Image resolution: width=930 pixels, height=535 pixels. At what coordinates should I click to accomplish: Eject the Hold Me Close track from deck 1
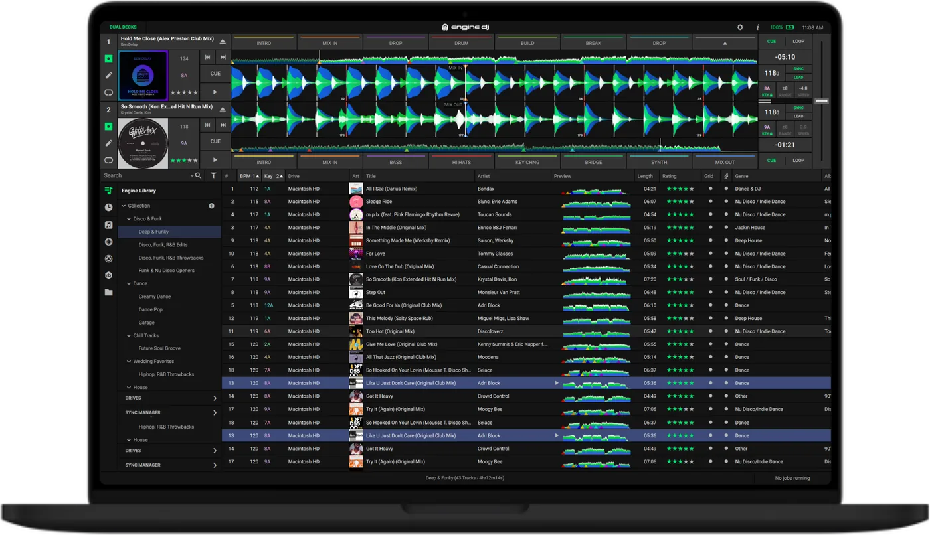tap(223, 42)
